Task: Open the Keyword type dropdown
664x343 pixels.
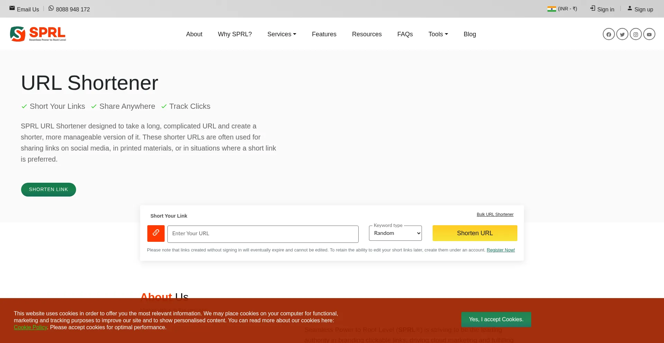Action: click(395, 234)
